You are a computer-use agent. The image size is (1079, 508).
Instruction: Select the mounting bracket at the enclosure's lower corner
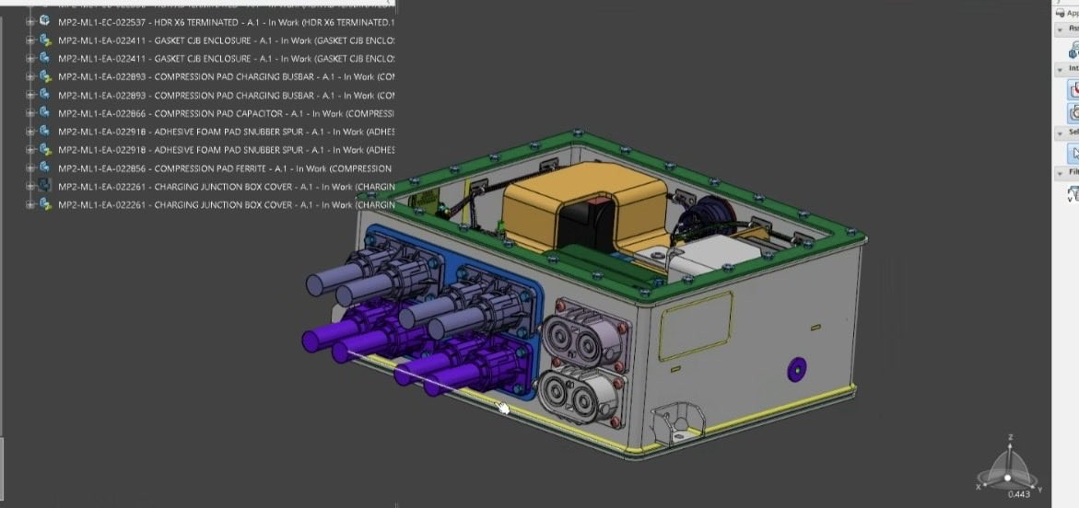pyautogui.click(x=678, y=422)
